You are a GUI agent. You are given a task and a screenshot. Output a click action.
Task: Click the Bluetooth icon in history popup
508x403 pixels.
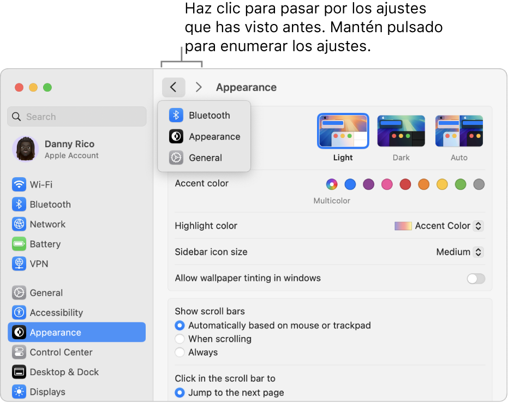pyautogui.click(x=176, y=115)
